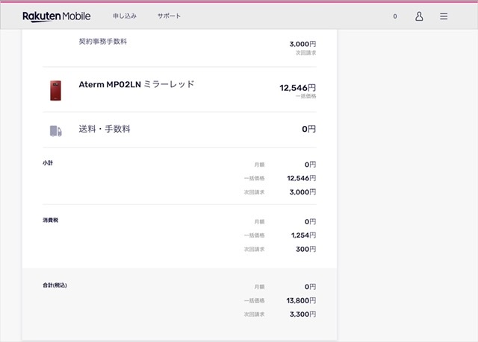Screen dimensions: 478x342
Task: Open the user account icon
Action: pyautogui.click(x=419, y=16)
